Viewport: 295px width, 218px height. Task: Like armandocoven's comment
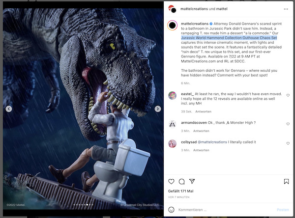click(x=288, y=124)
